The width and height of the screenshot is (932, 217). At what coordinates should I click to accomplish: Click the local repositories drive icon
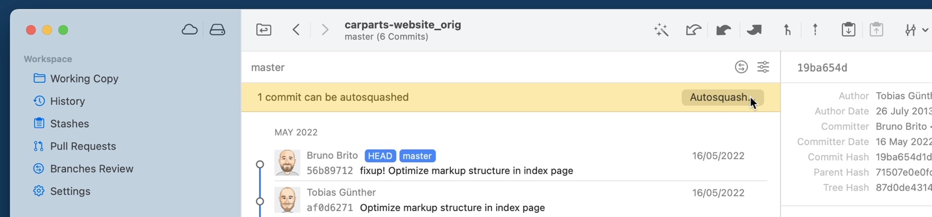pos(217,29)
